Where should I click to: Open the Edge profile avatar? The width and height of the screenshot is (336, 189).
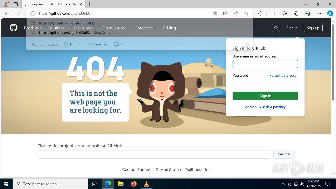click(x=6, y=4)
